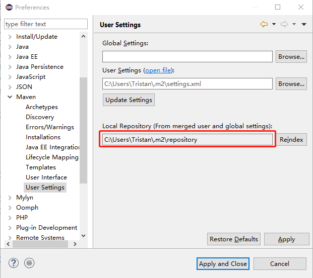This screenshot has width=313, height=278.
Task: Select the JavaScript preference item
Action: tap(31, 77)
